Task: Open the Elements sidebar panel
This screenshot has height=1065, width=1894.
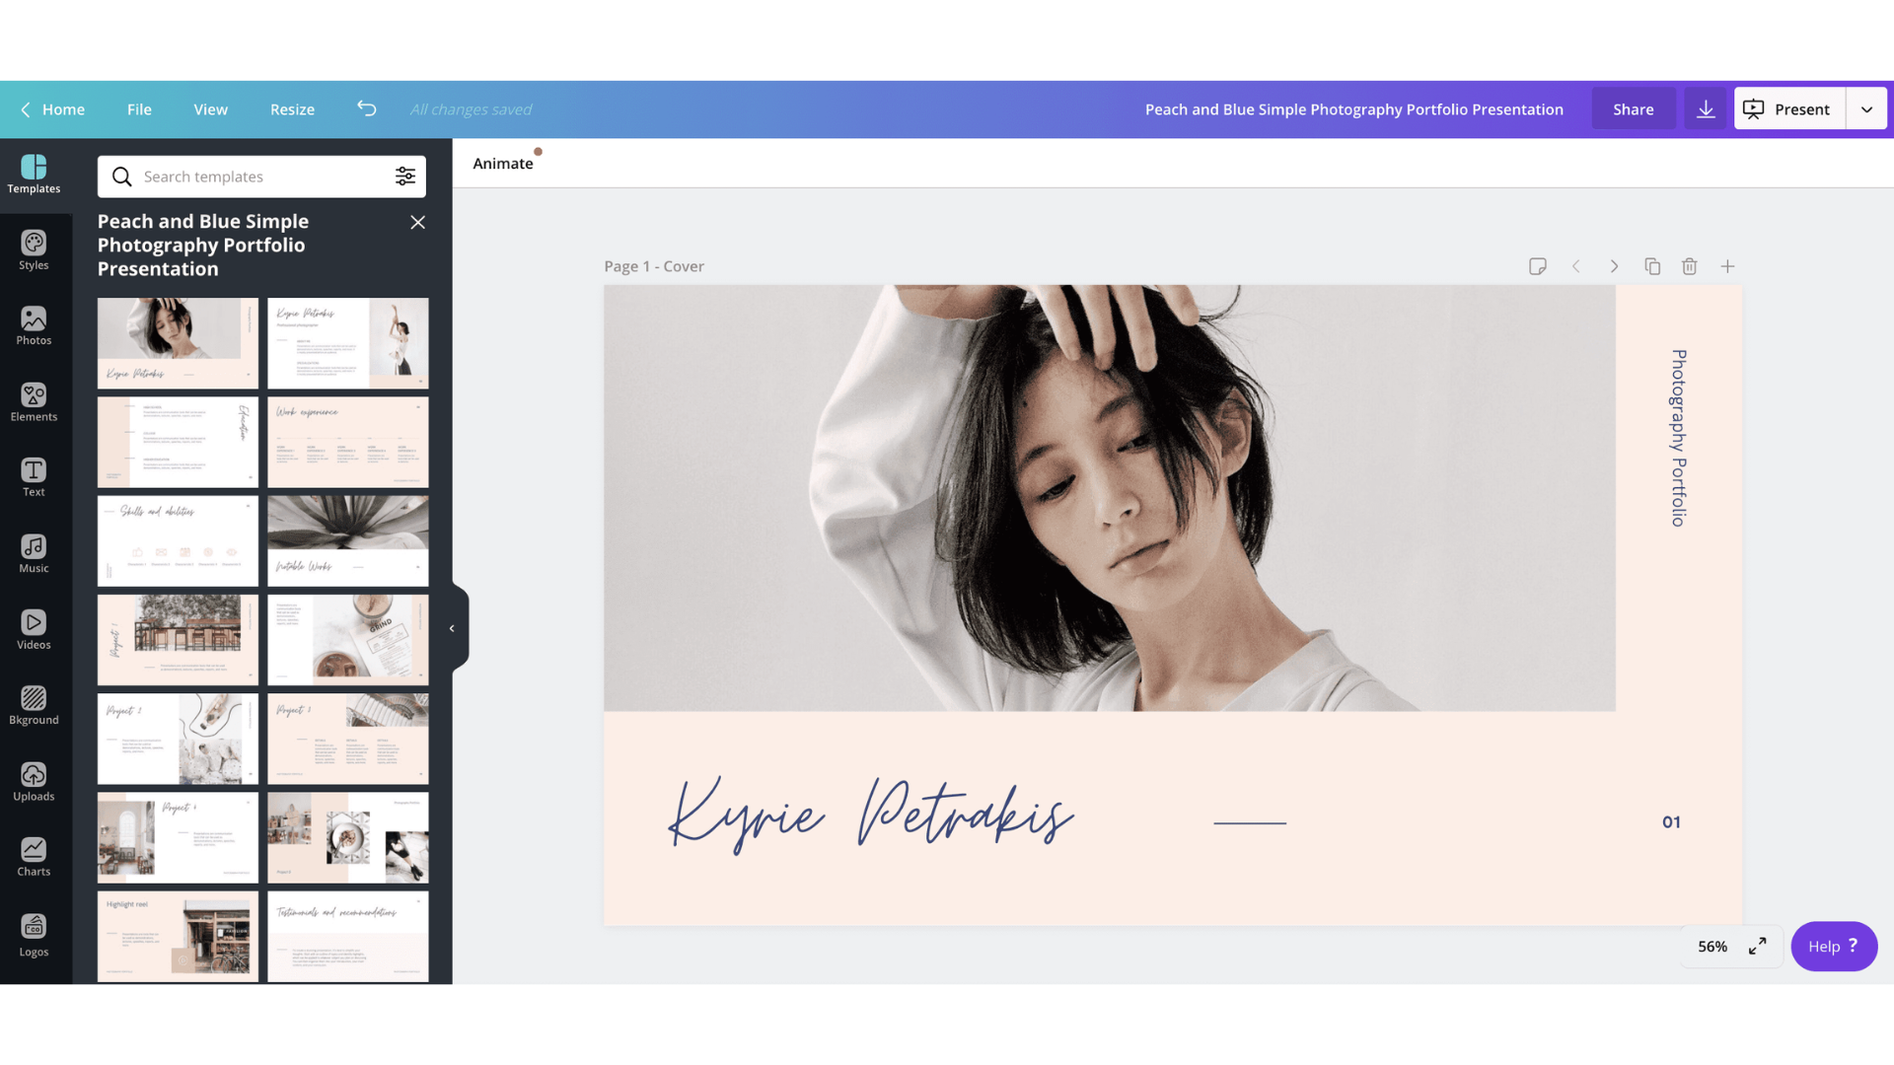Action: (x=34, y=402)
